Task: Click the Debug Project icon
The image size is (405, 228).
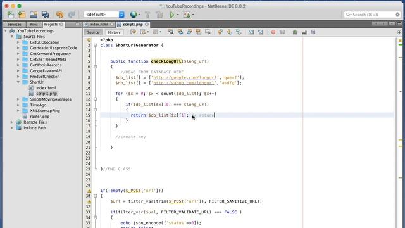Action: pyautogui.click(x=187, y=15)
